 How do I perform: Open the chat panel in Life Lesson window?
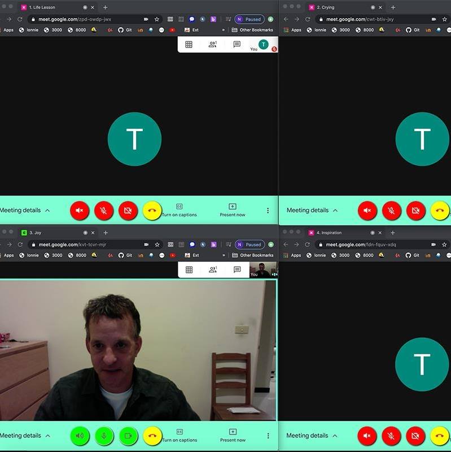point(237,44)
